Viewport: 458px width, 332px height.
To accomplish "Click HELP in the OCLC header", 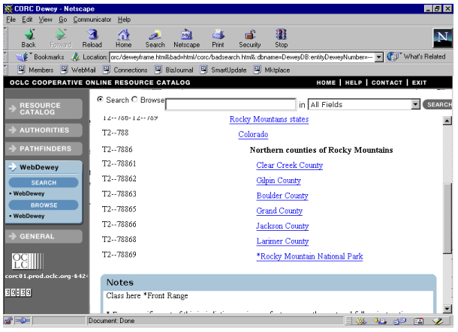I will (x=354, y=82).
